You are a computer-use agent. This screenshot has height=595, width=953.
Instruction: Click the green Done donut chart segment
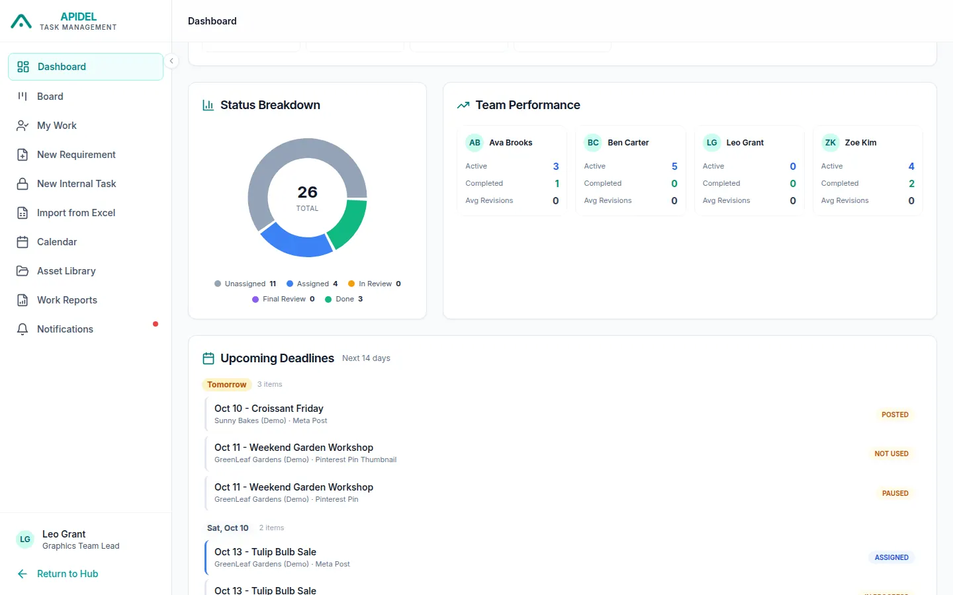click(349, 225)
